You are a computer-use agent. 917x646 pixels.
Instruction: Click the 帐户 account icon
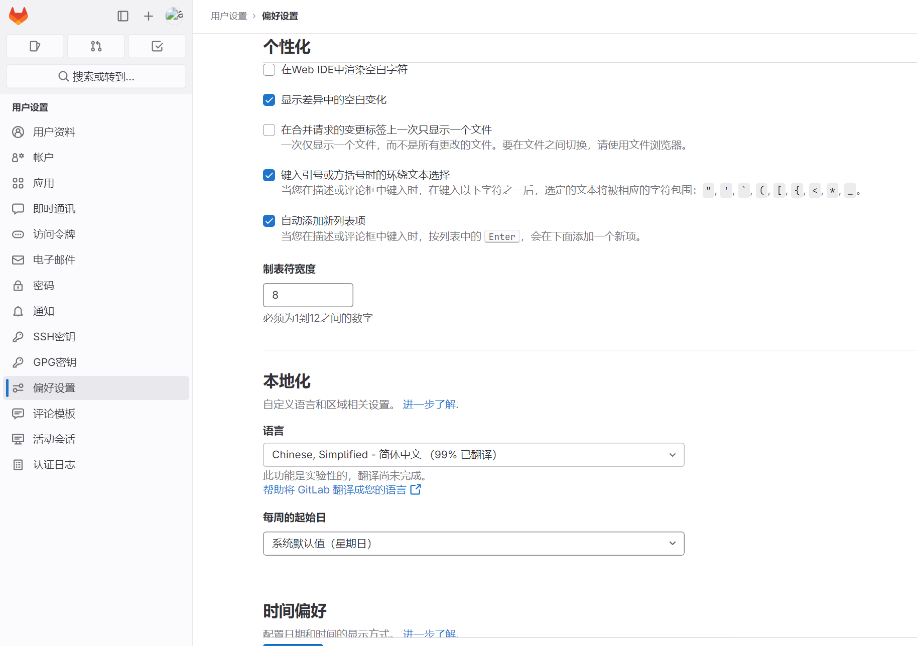pos(18,158)
